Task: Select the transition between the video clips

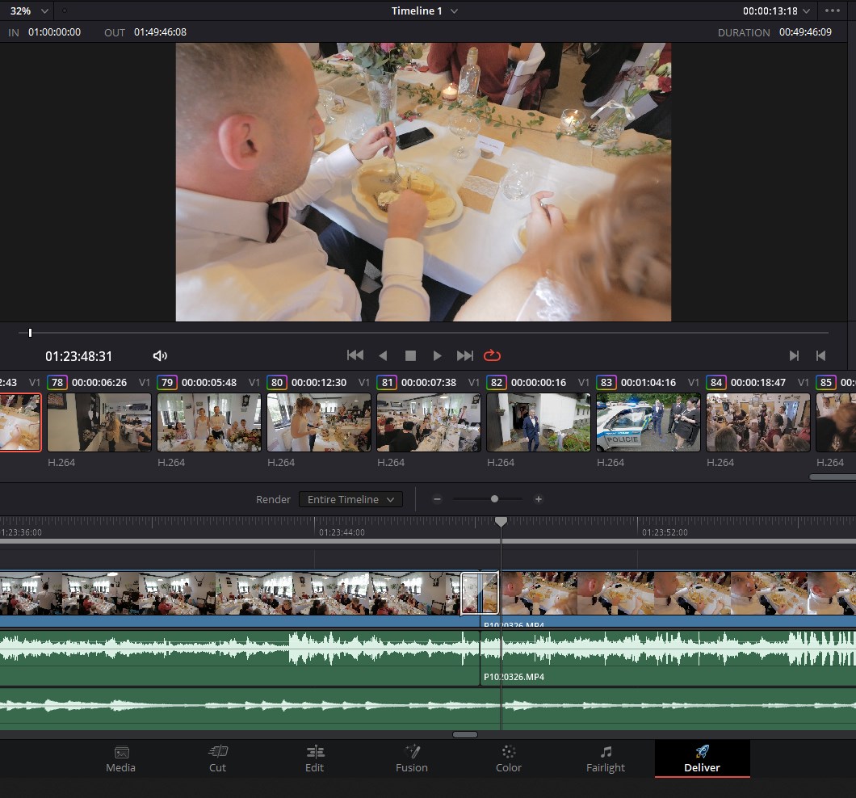Action: 480,593
